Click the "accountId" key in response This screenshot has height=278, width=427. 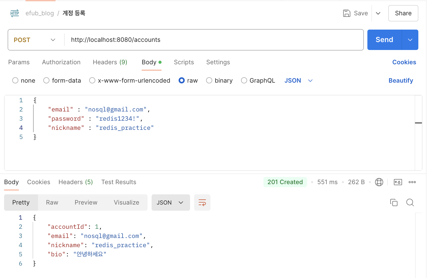(68, 227)
